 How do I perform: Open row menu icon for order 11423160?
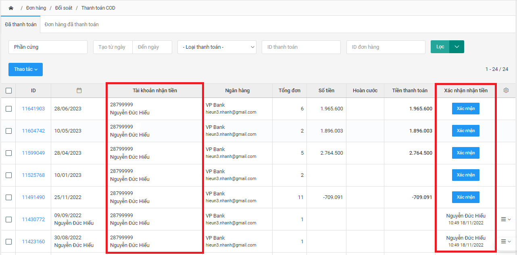[505, 241]
